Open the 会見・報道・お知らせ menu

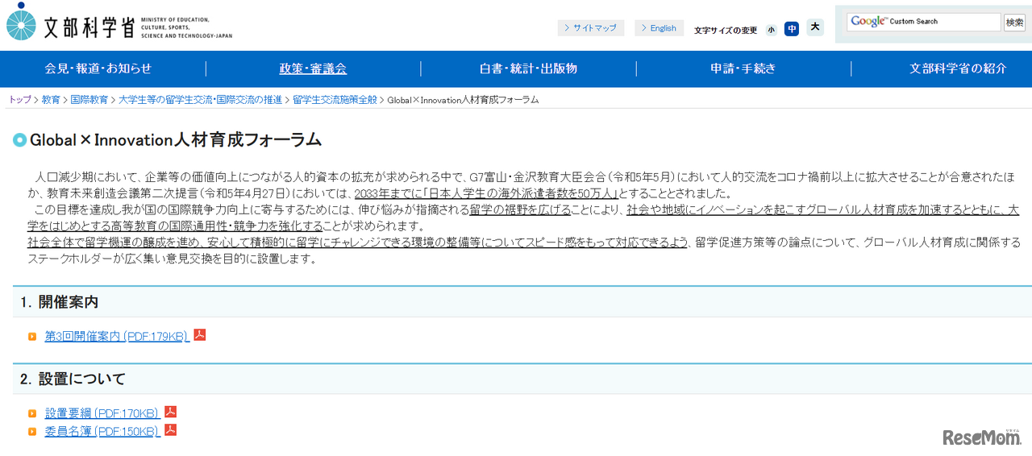click(x=98, y=68)
